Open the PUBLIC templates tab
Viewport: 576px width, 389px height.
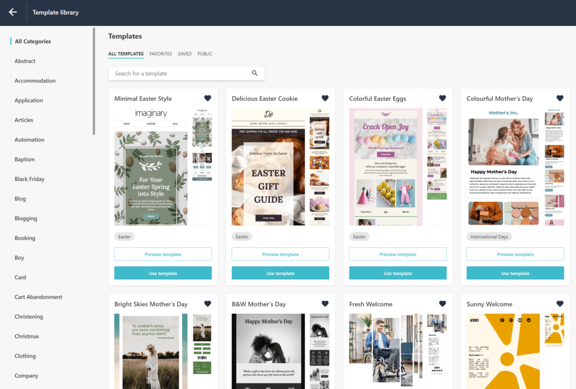coord(205,53)
